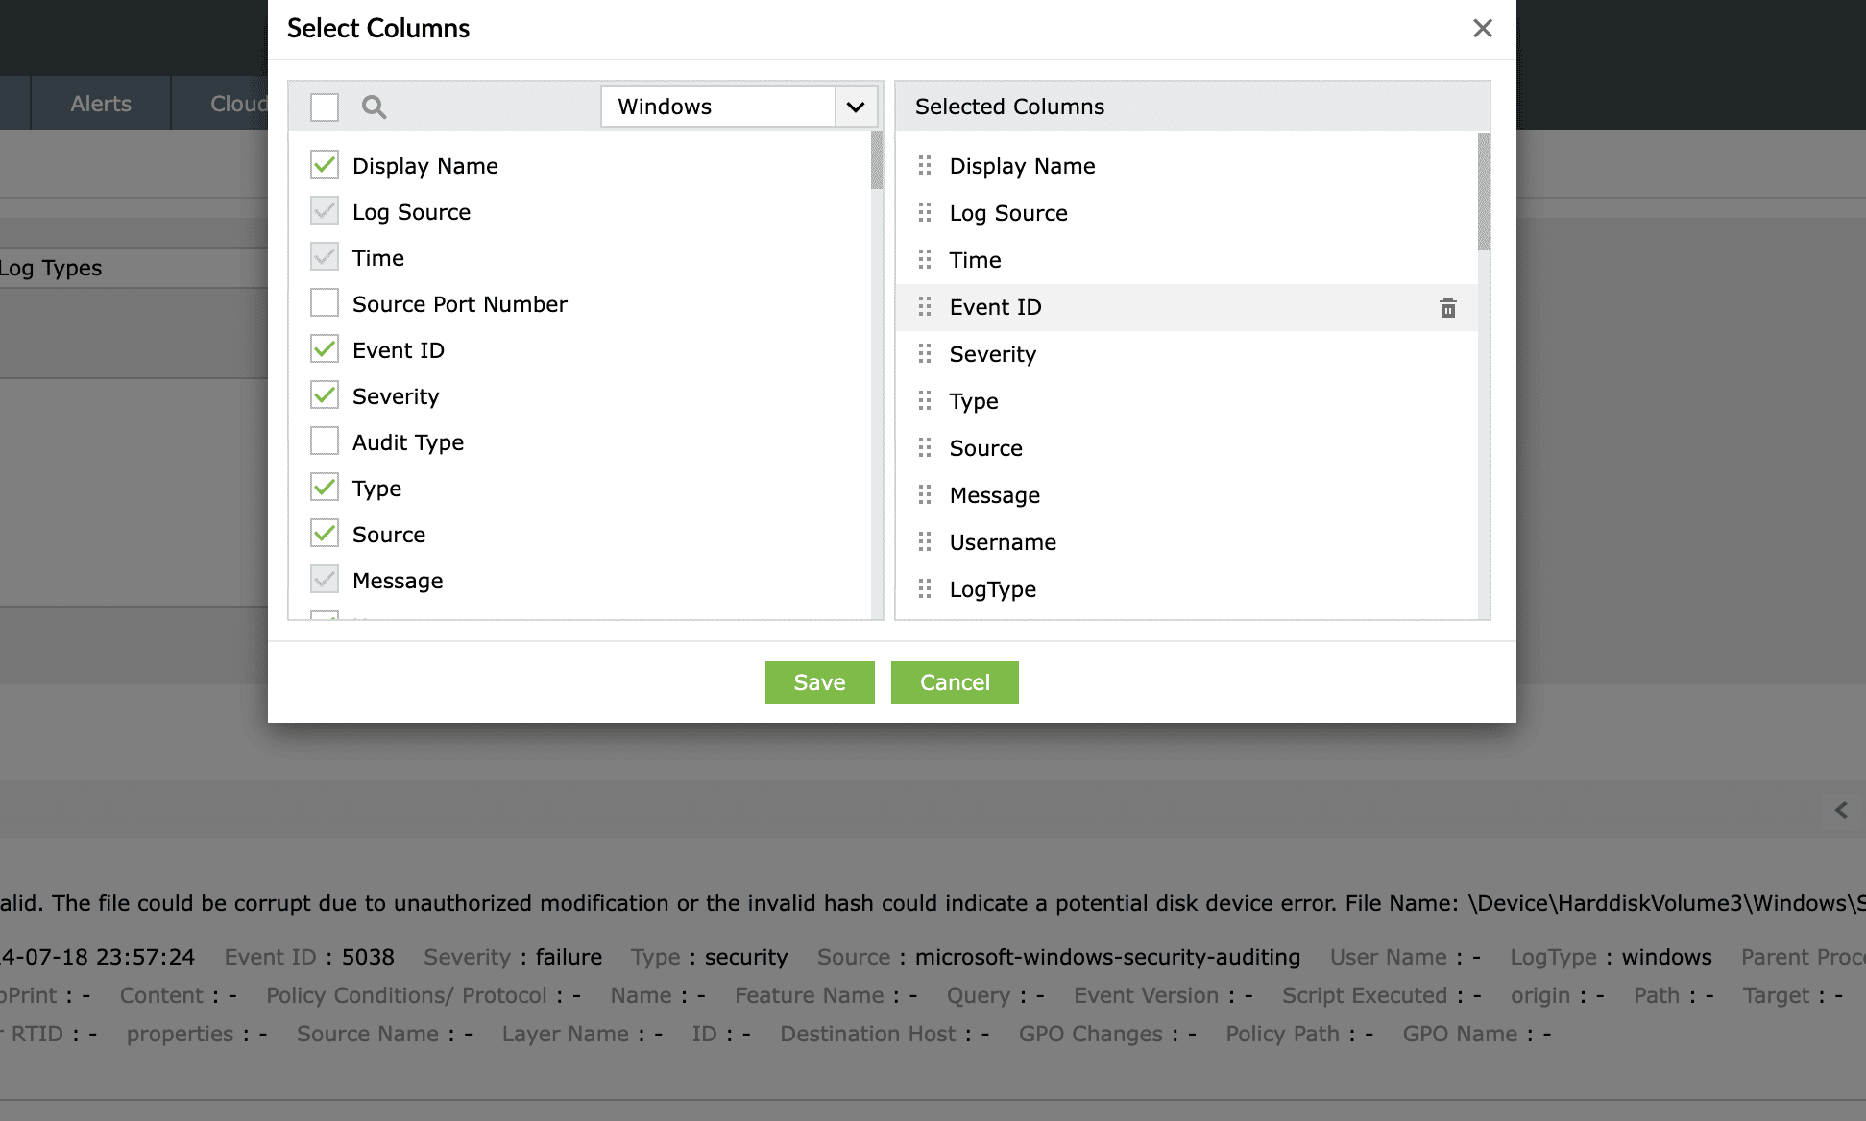Open the Alerts tab in background

click(101, 104)
